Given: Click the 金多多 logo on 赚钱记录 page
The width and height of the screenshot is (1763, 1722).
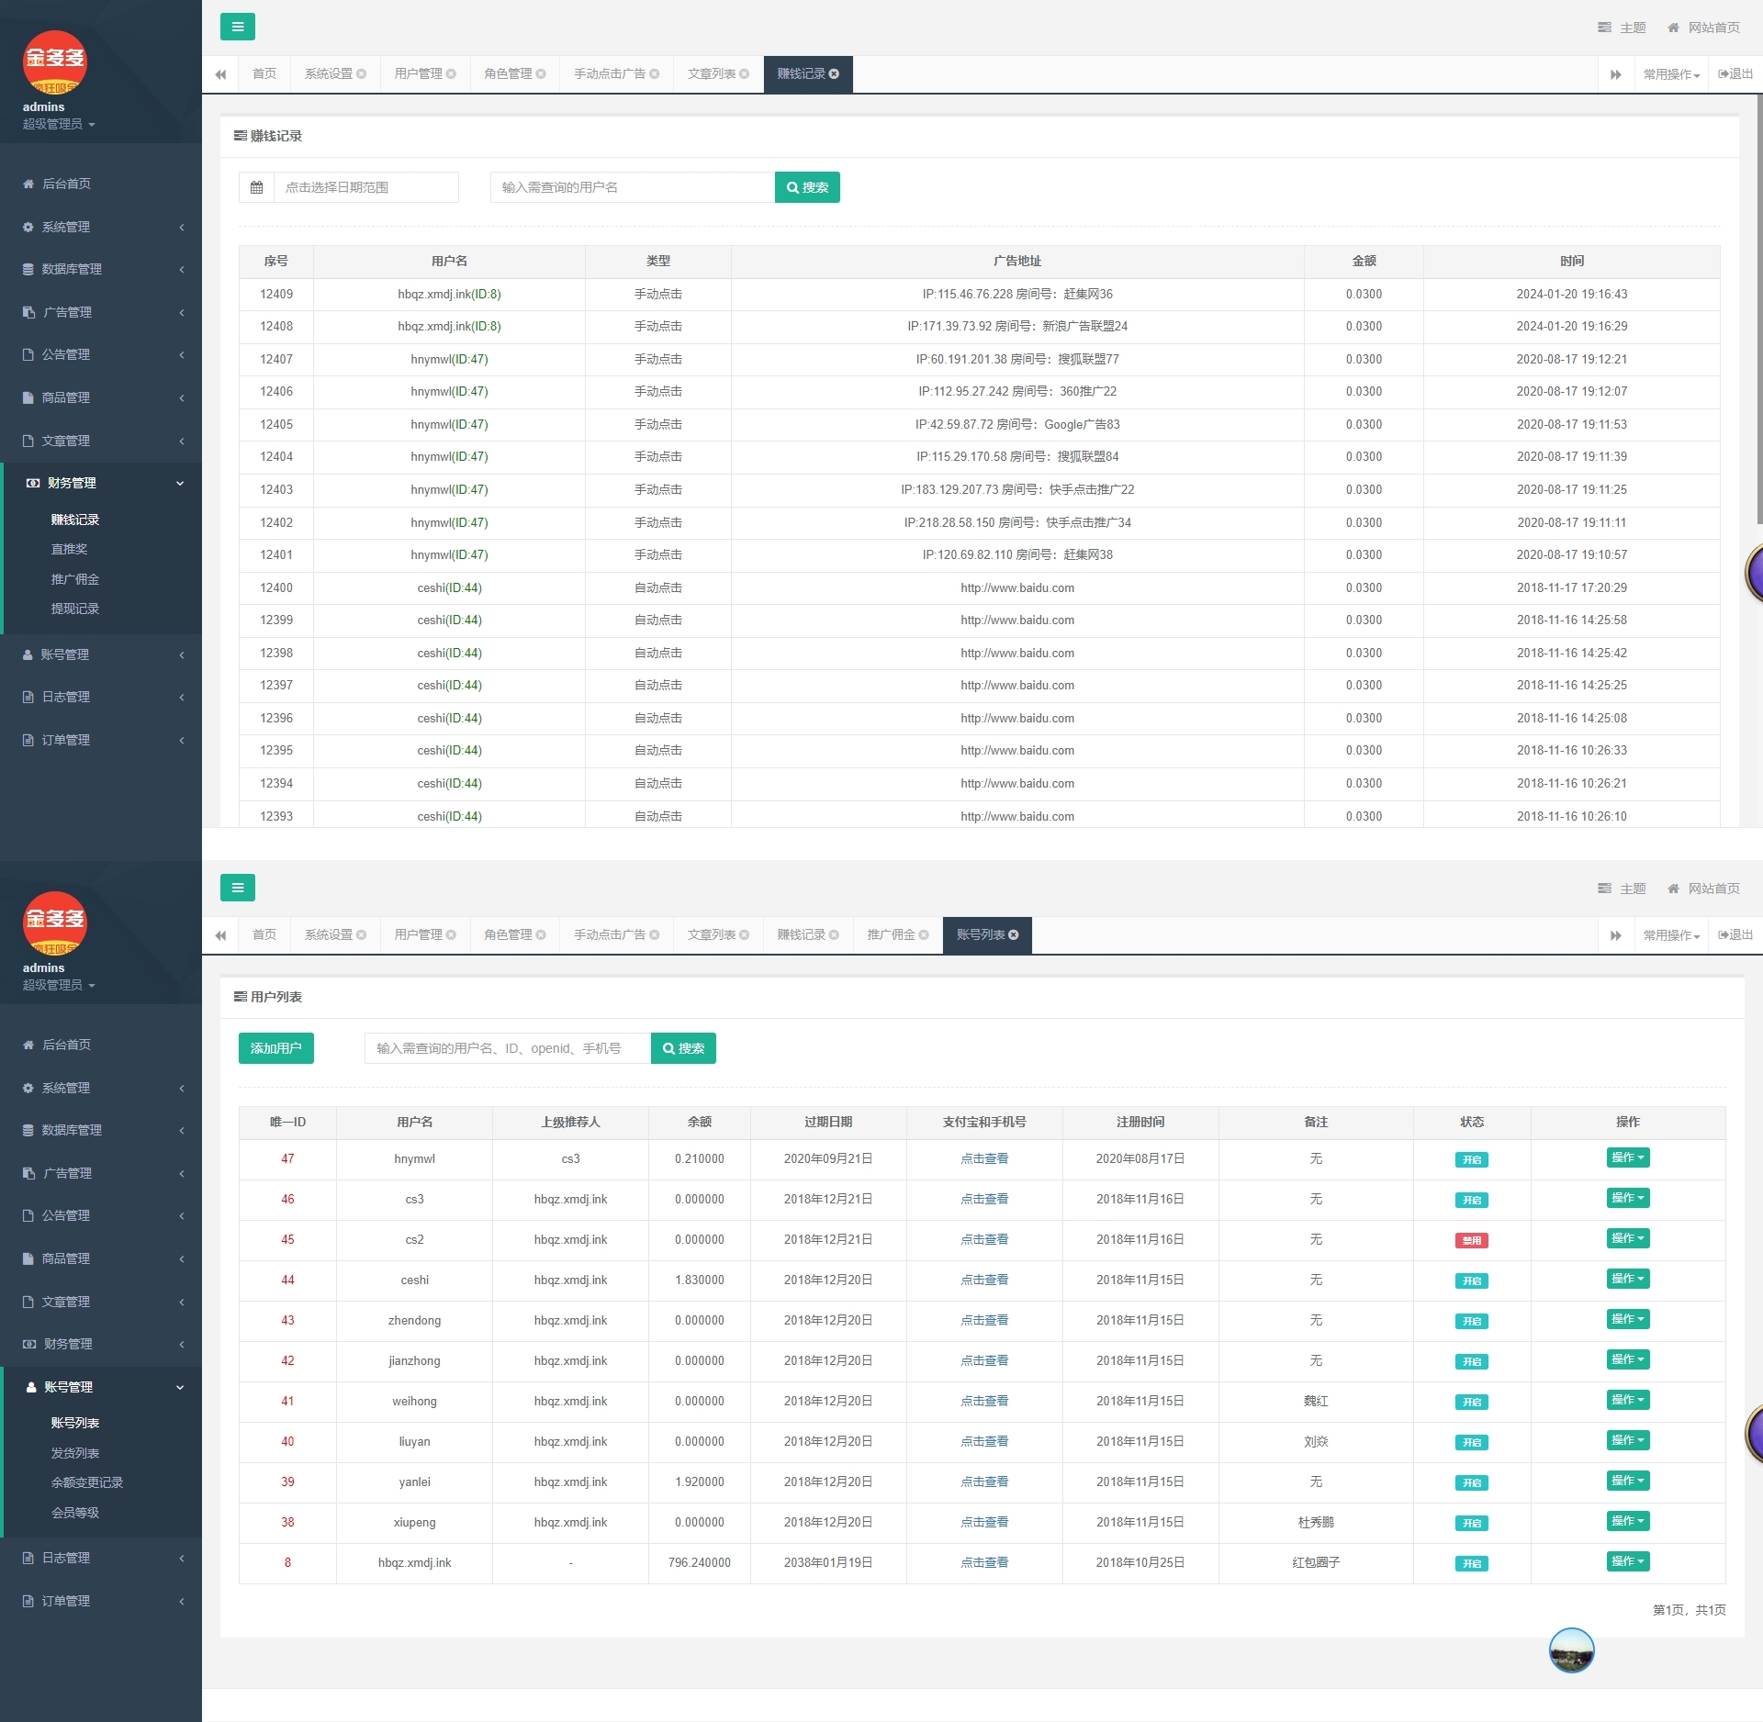Looking at the screenshot, I should pos(54,62).
